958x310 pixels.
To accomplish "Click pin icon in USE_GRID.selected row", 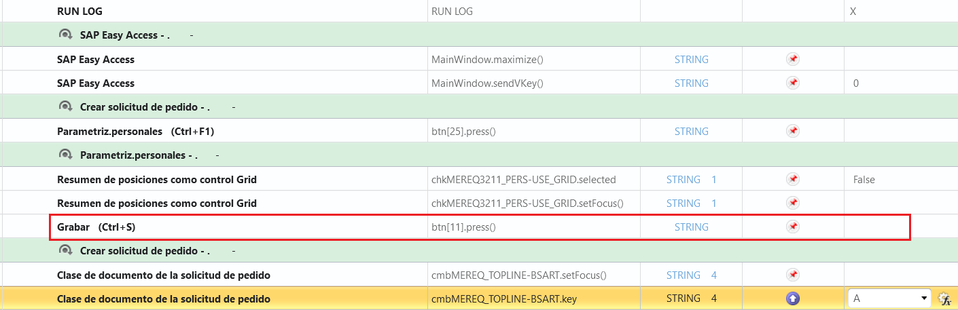I will point(792,180).
